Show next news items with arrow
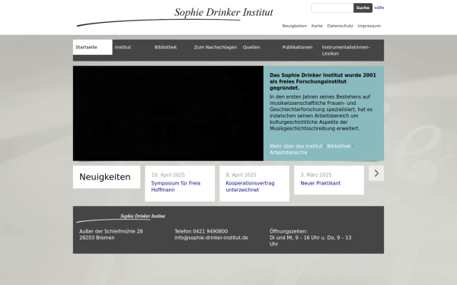Screen dimensions: 457x285 (376, 173)
